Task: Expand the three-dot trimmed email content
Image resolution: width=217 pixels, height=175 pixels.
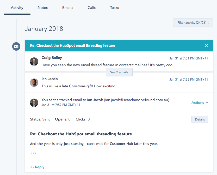Action: (x=33, y=153)
